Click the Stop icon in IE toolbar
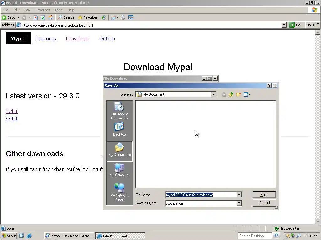The width and height of the screenshot is (321, 240). point(36,17)
